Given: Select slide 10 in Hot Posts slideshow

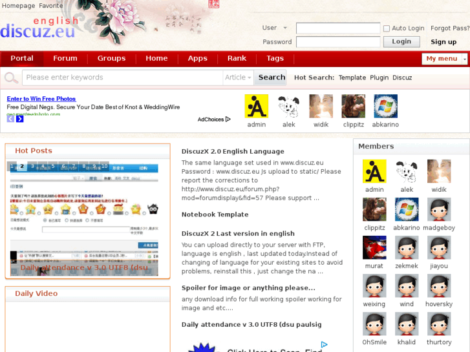Looking at the screenshot, I should [x=104, y=166].
